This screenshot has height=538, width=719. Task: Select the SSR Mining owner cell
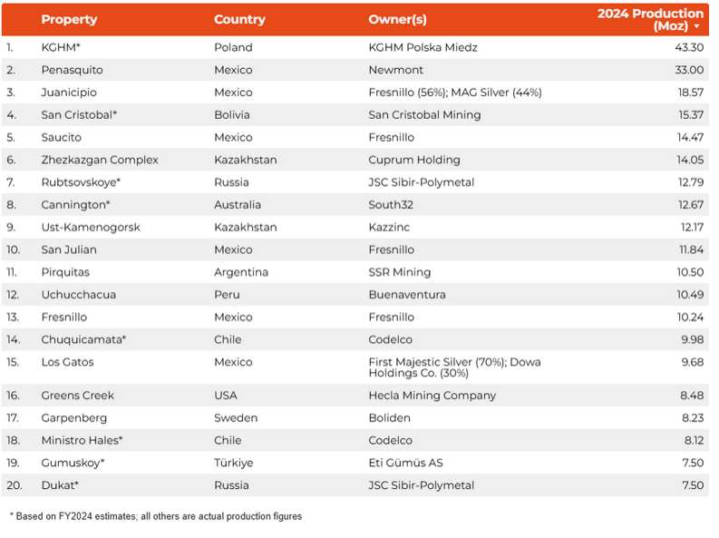pyautogui.click(x=400, y=272)
